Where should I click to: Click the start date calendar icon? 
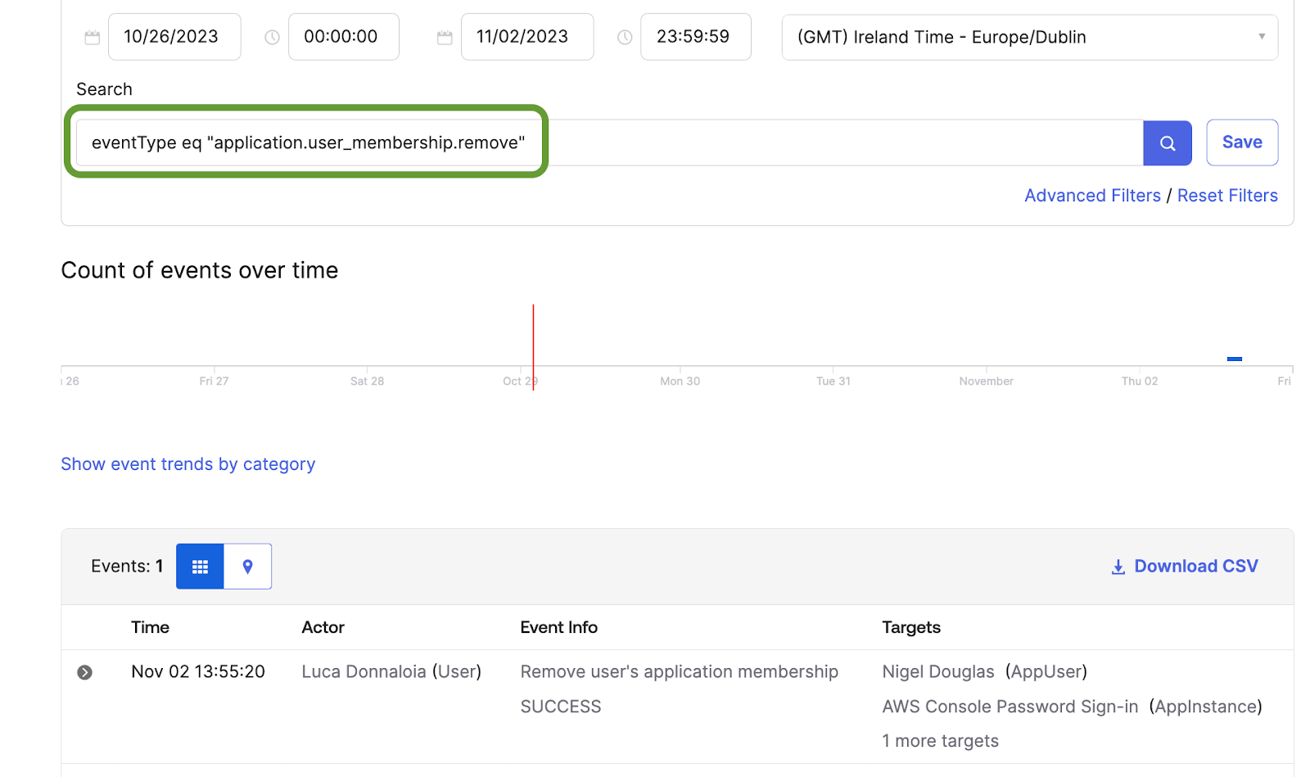click(x=93, y=38)
